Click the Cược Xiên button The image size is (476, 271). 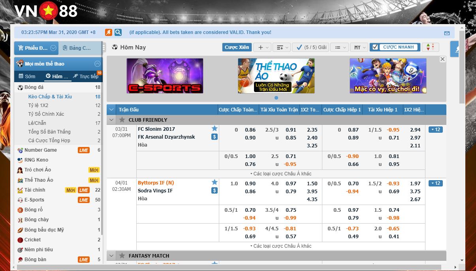[237, 47]
